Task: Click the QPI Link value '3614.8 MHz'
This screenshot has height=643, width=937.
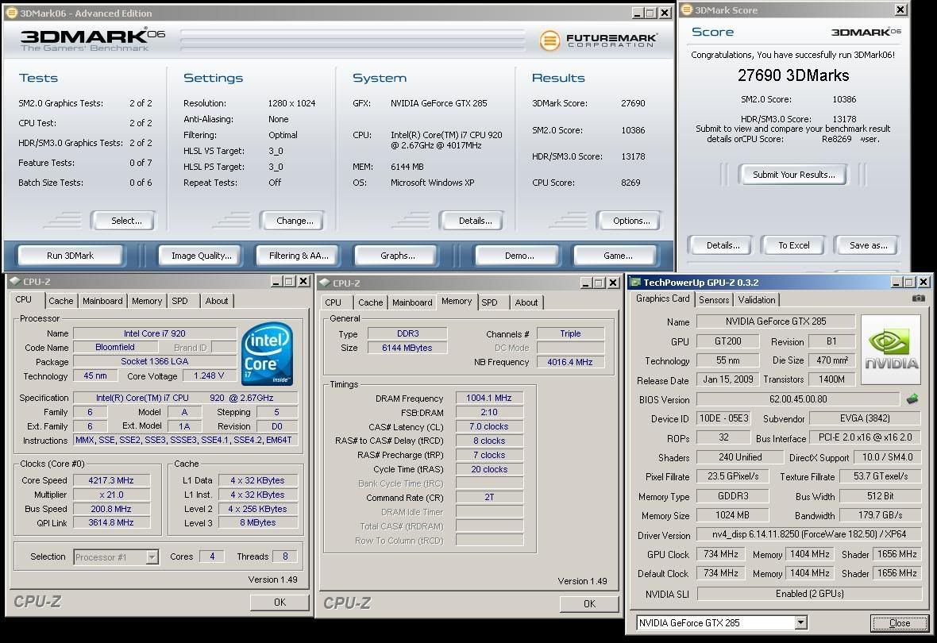Action: point(111,523)
